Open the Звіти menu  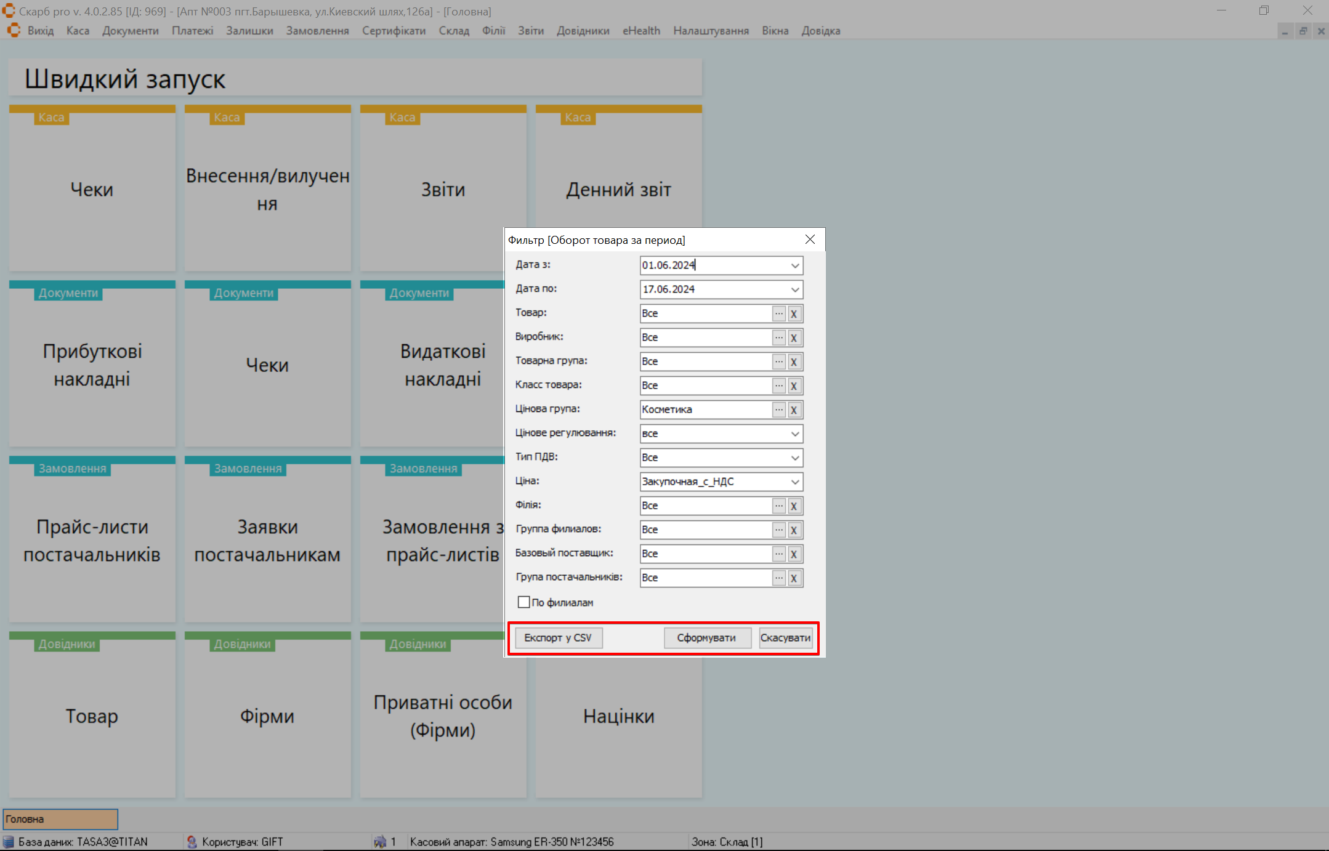tap(531, 31)
